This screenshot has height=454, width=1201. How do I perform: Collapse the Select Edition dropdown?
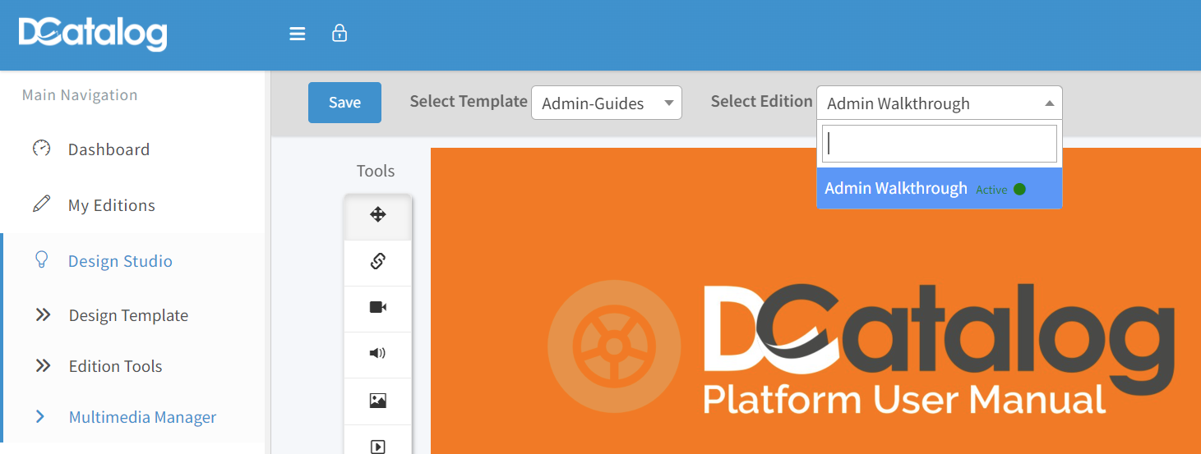pos(940,103)
